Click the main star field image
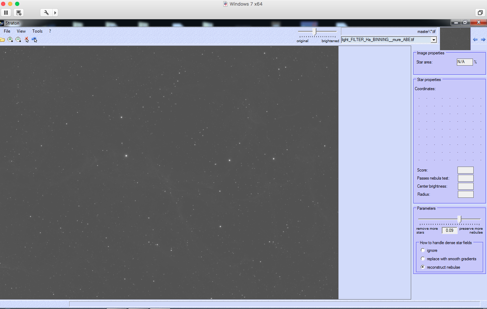487x309 pixels. (x=169, y=172)
